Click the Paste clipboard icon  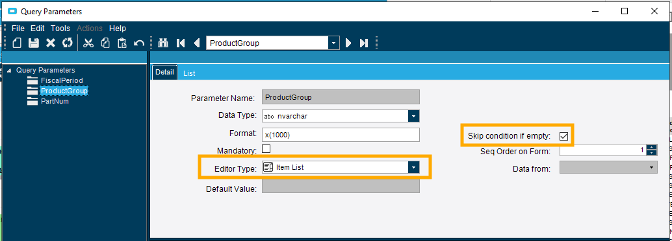coord(122,43)
